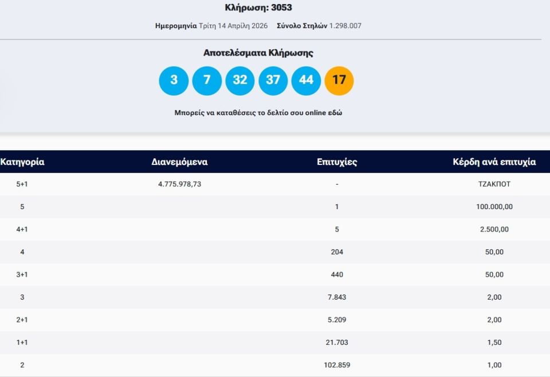Click the blue ball number 44

tap(306, 81)
